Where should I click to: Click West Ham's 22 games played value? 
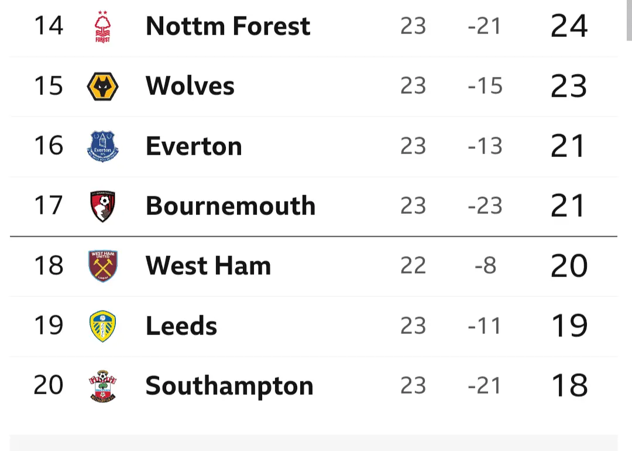click(413, 266)
